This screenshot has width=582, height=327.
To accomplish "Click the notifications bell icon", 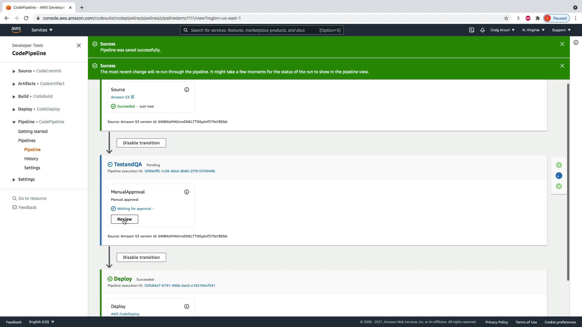I will (x=483, y=30).
